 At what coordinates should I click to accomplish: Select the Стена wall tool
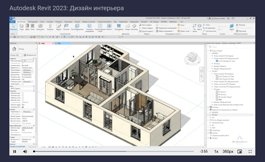(22, 27)
